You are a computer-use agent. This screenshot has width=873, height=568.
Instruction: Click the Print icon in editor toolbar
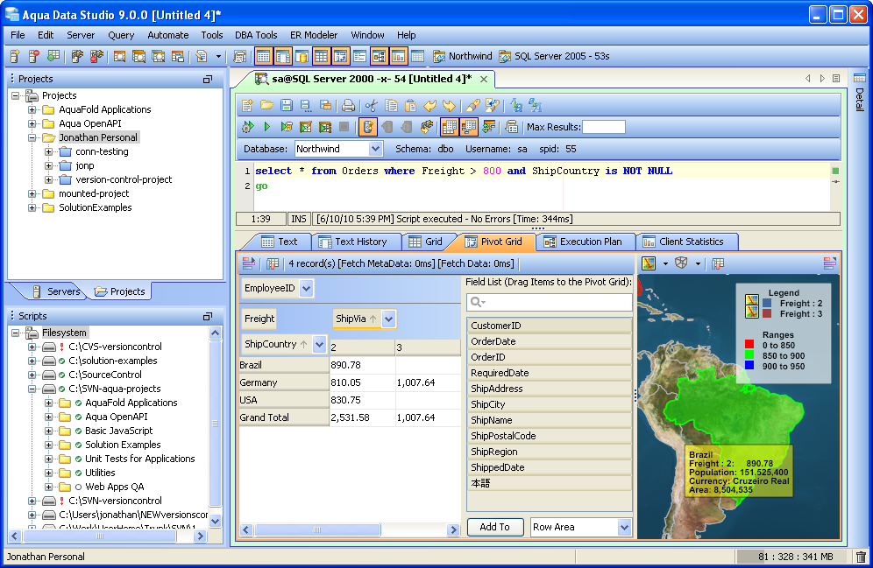pyautogui.click(x=349, y=105)
